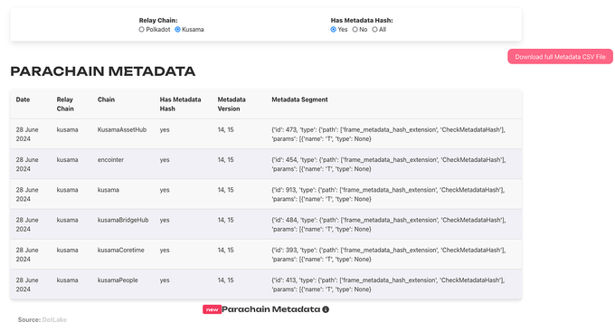The image size is (615, 332).
Task: Click the 'Has Metadata Hash:' filter label
Action: coord(362,21)
